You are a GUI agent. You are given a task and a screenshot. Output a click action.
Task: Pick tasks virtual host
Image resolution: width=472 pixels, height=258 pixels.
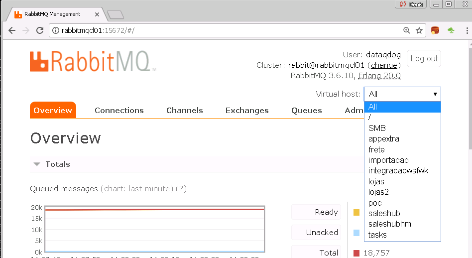click(402, 235)
